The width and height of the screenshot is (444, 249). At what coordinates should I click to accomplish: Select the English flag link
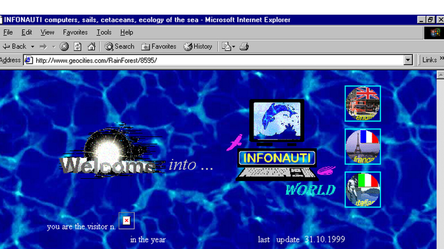click(362, 103)
